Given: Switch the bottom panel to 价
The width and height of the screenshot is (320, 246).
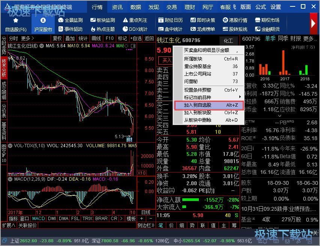Looking at the screenshot, I should 171,225.
